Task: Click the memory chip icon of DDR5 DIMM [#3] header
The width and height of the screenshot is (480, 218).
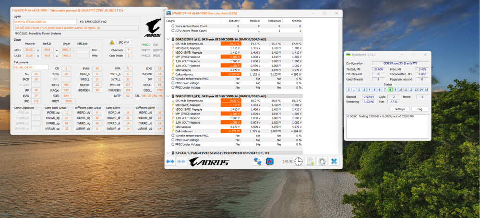Action: click(x=173, y=96)
